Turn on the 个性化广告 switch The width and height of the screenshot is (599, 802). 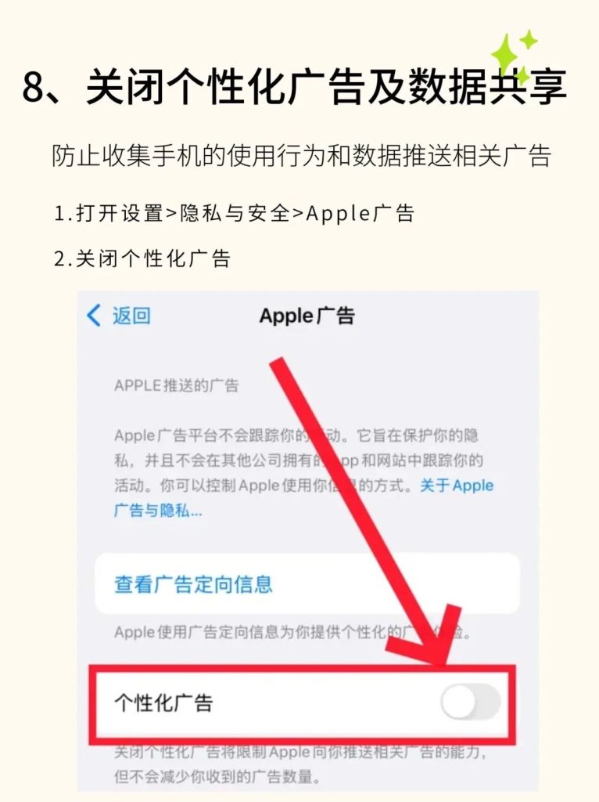[x=470, y=702]
